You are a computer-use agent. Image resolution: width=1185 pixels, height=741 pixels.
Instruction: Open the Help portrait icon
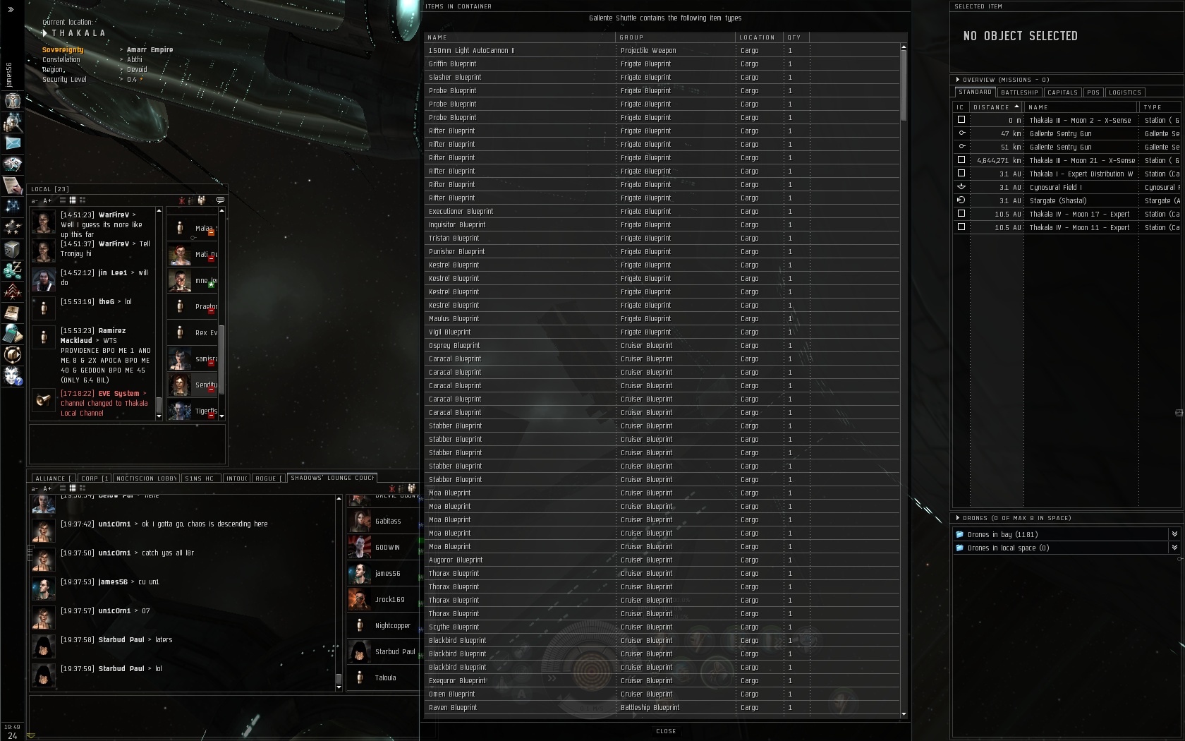click(13, 375)
